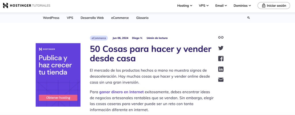
Task: Open the Desarrollo Web category
Action: coord(92,18)
